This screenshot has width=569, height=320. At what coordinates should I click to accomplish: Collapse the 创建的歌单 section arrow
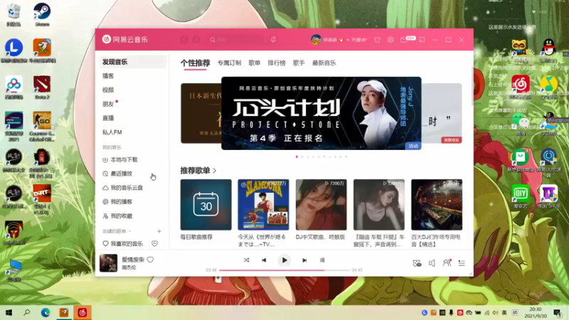pos(130,231)
